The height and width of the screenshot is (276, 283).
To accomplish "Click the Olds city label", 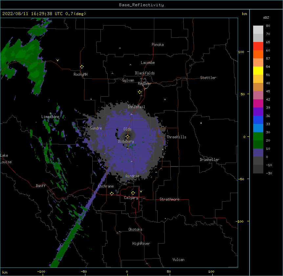I will point(127,129).
